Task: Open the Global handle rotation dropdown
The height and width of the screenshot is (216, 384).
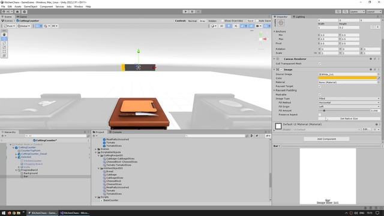Action: [x=24, y=26]
